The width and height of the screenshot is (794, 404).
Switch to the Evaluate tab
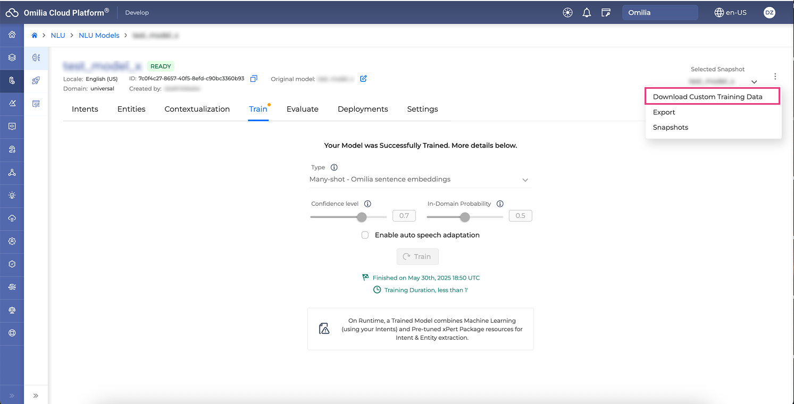[303, 109]
